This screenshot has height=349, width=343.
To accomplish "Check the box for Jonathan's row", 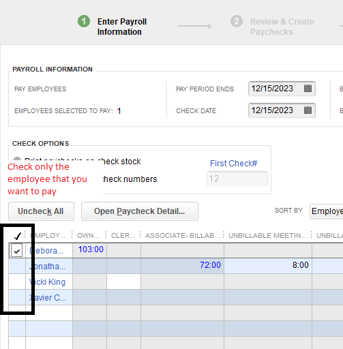I will pos(17,266).
